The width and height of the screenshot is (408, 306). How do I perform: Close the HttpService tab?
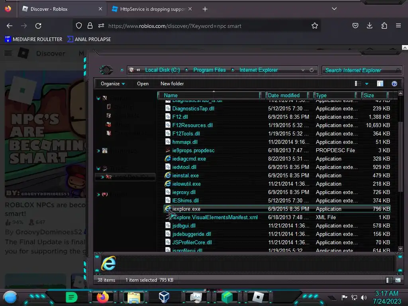coord(190,9)
